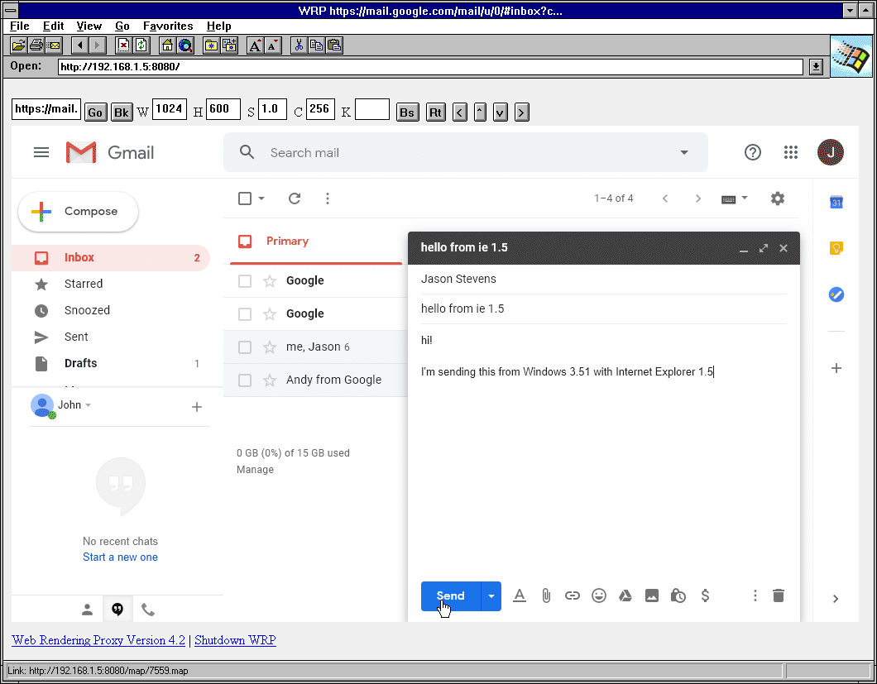This screenshot has height=684, width=877.
Task: Open Google Keep in the right side panel
Action: [x=836, y=248]
